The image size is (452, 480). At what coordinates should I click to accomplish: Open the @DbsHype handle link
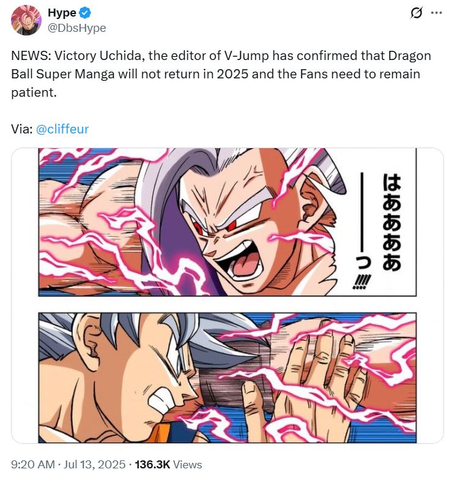[77, 28]
